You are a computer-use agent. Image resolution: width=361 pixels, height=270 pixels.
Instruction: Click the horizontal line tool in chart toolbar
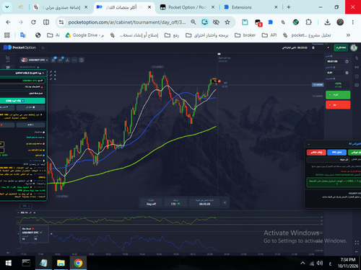(74, 60)
